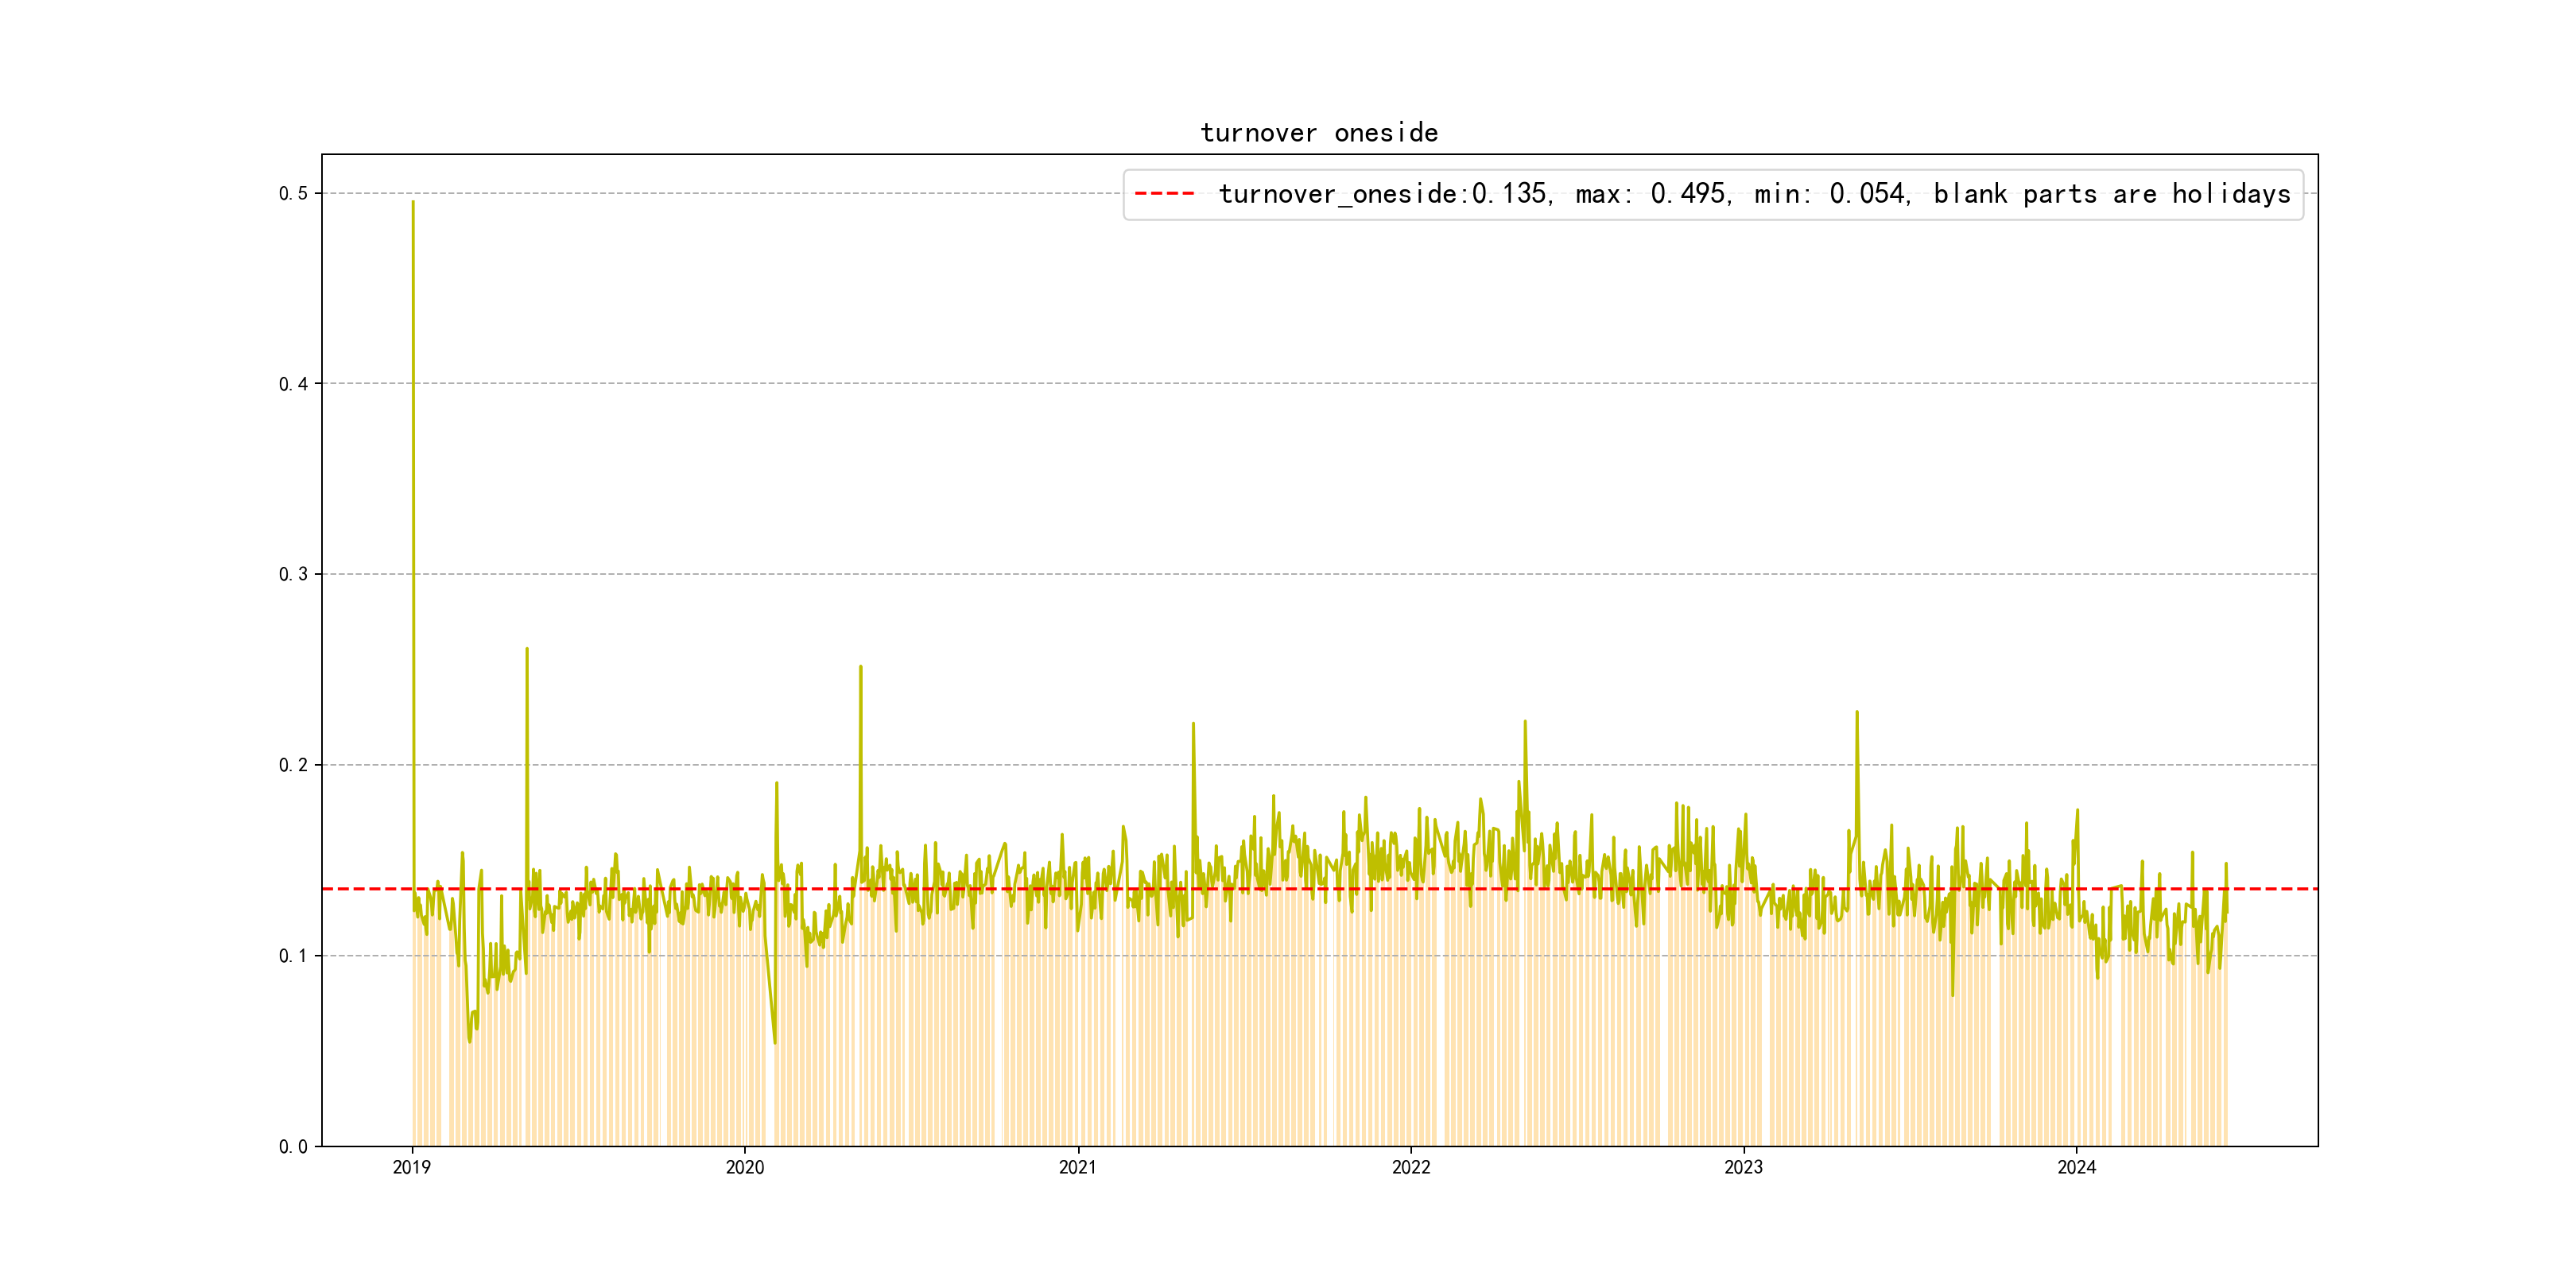Click the 'turnover oneside' chart title

[1318, 133]
